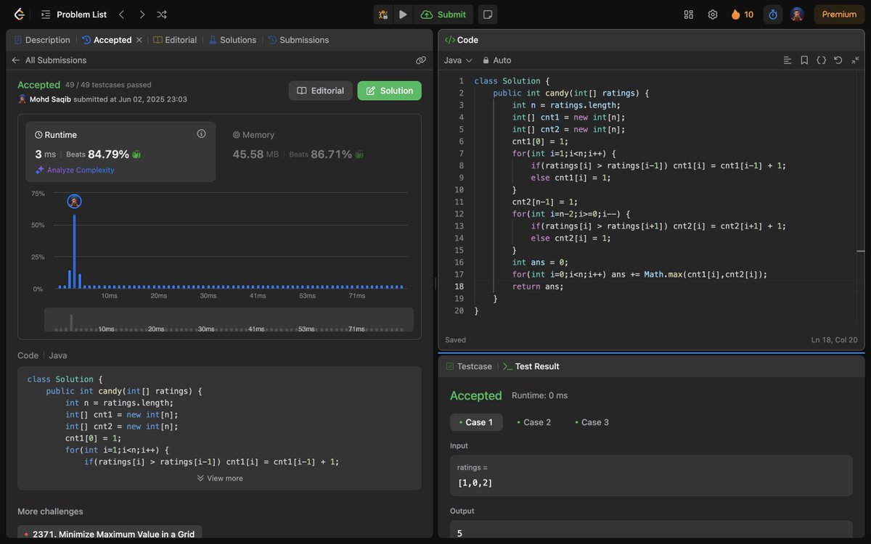Copy the submission link icon
871x544 pixels.
(x=421, y=60)
